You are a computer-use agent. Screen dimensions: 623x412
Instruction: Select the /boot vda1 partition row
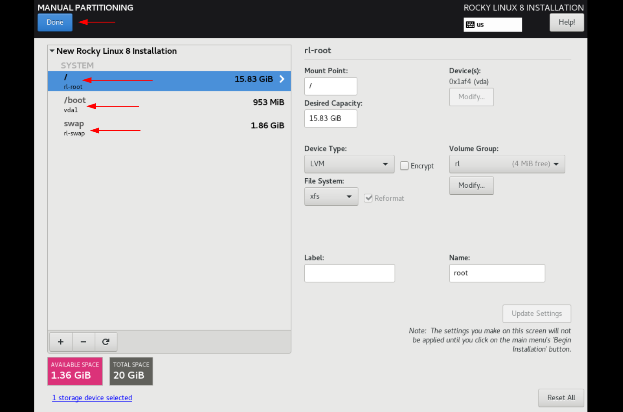pos(169,104)
